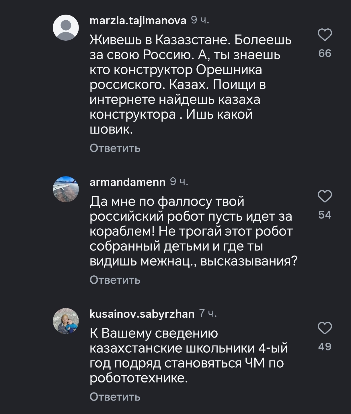View the 49 likes count
The width and height of the screenshot is (351, 414).
tap(325, 347)
